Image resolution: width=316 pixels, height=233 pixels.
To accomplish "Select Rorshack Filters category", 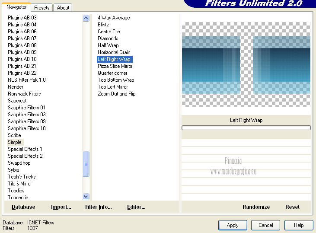I will pos(24,94).
